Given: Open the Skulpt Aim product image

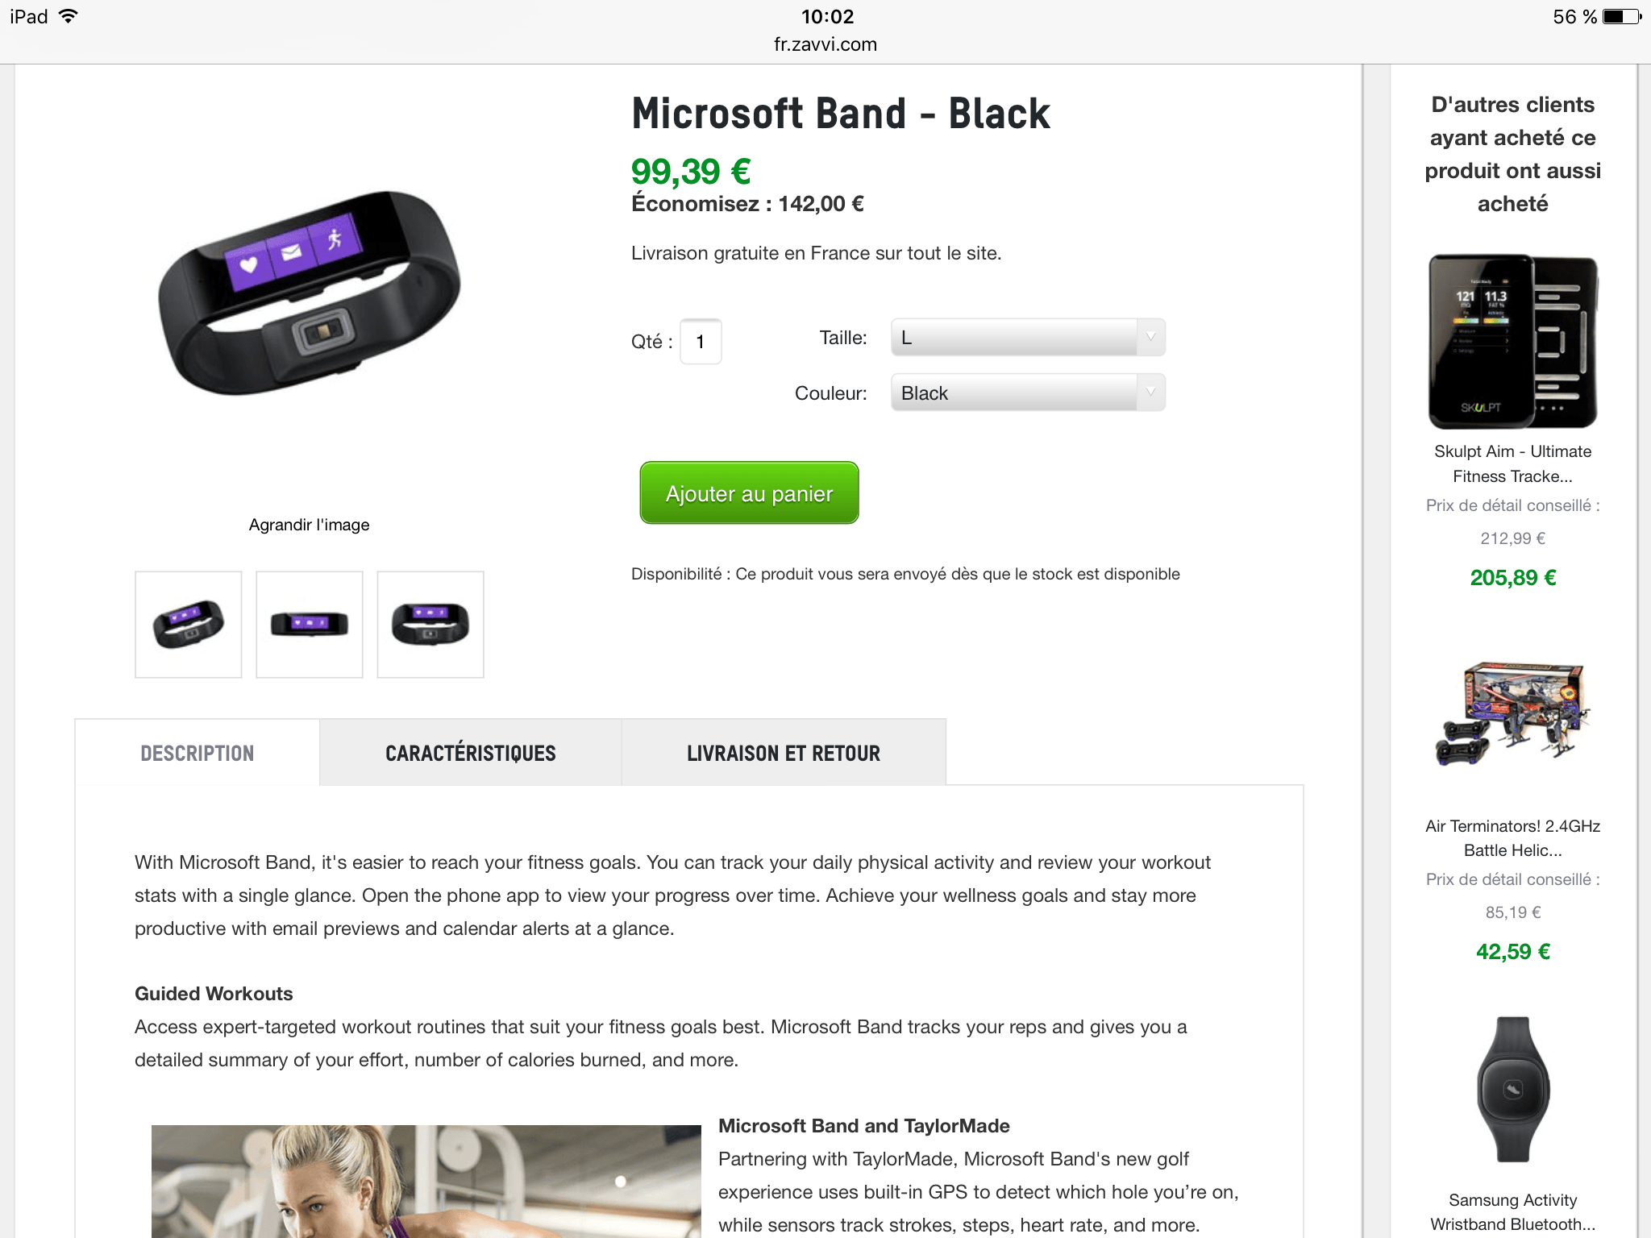Looking at the screenshot, I should click(x=1512, y=342).
